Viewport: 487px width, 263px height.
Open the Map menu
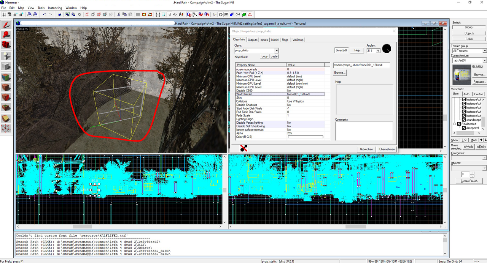pyautogui.click(x=21, y=8)
